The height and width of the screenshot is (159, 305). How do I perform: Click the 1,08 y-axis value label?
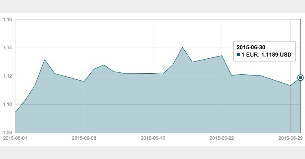click(x=7, y=132)
